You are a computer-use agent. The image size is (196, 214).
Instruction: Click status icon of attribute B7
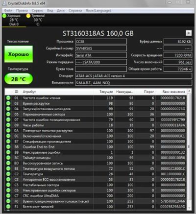8,142
